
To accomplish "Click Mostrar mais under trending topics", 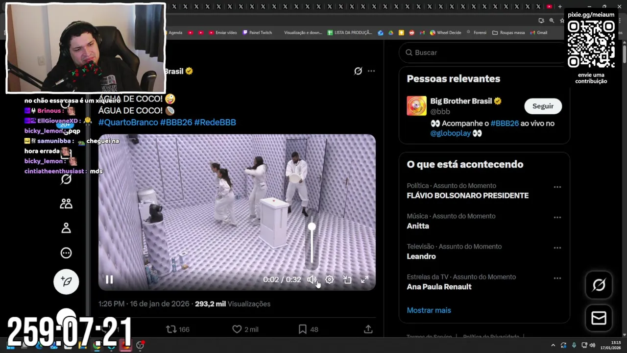I will click(429, 310).
